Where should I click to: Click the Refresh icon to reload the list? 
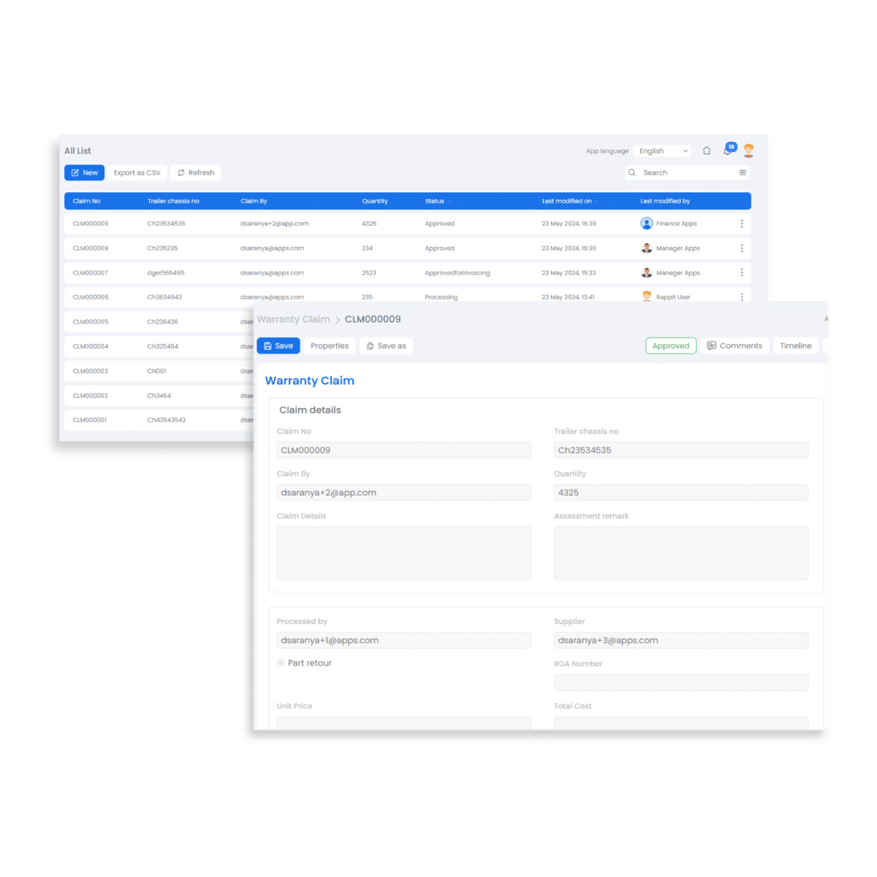(x=181, y=172)
